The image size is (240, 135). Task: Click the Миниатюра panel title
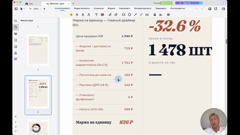tap(27, 20)
